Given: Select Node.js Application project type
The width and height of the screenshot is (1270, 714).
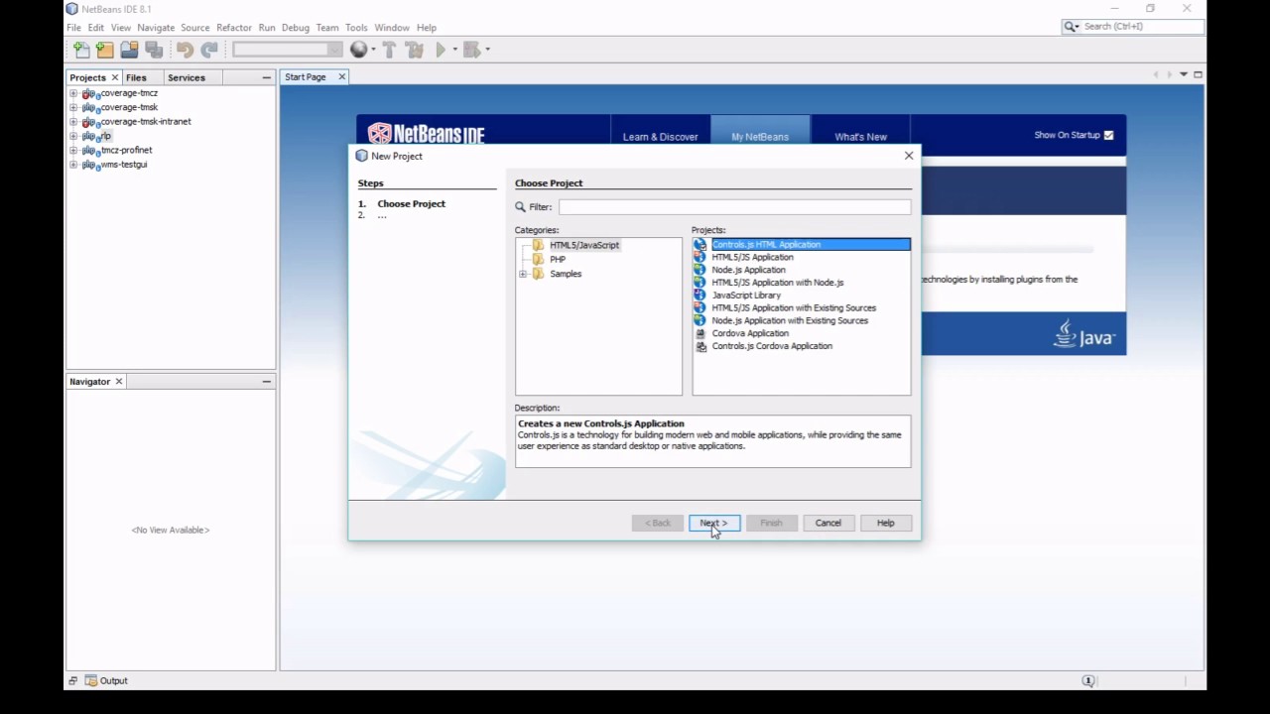Looking at the screenshot, I should (748, 270).
